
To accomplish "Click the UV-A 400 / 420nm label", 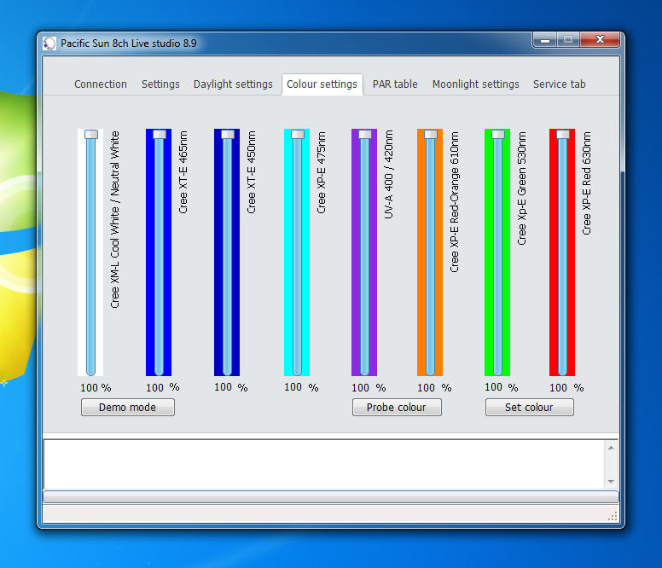I will (389, 174).
